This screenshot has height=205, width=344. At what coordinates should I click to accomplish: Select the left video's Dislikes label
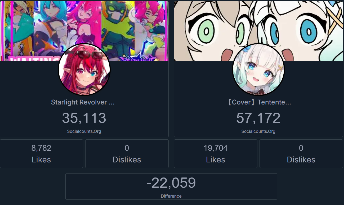(127, 160)
